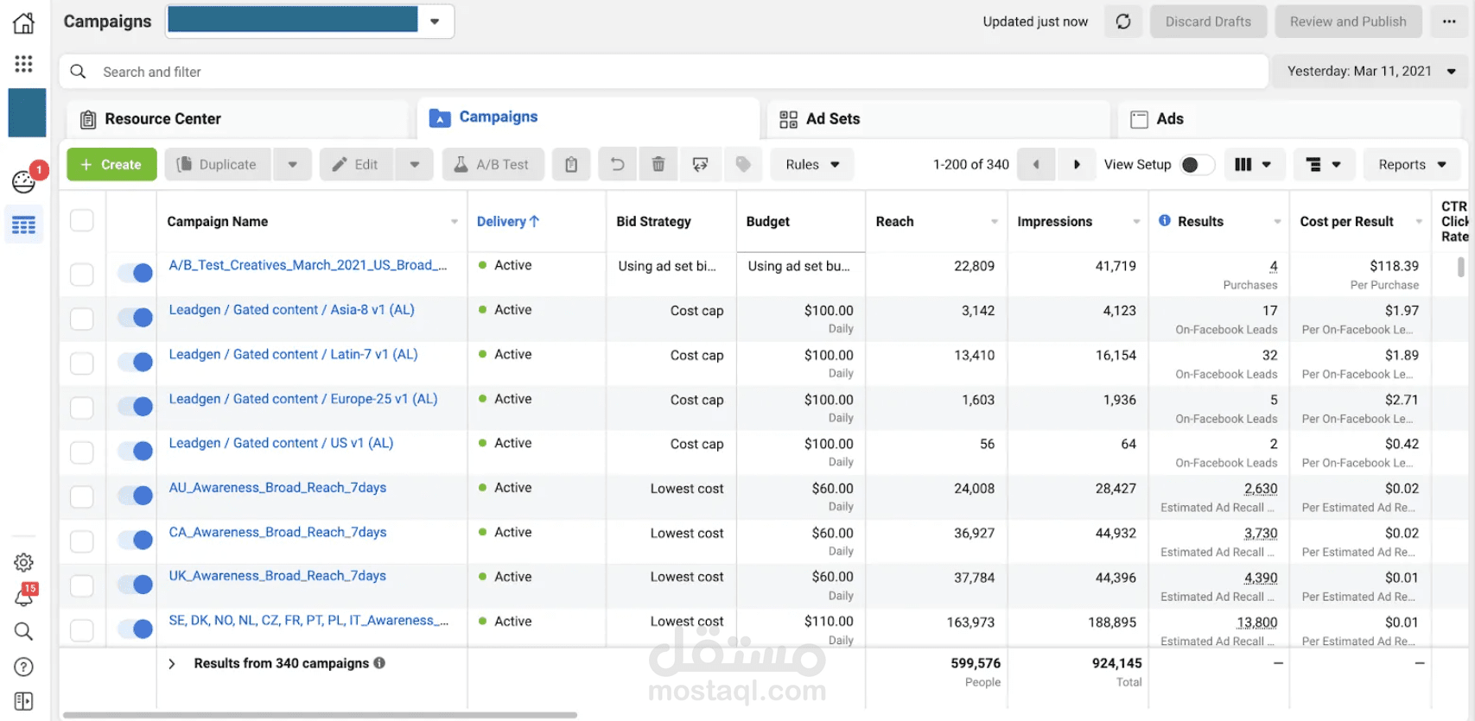
Task: Switch to the Campaigns tab
Action: click(x=588, y=117)
